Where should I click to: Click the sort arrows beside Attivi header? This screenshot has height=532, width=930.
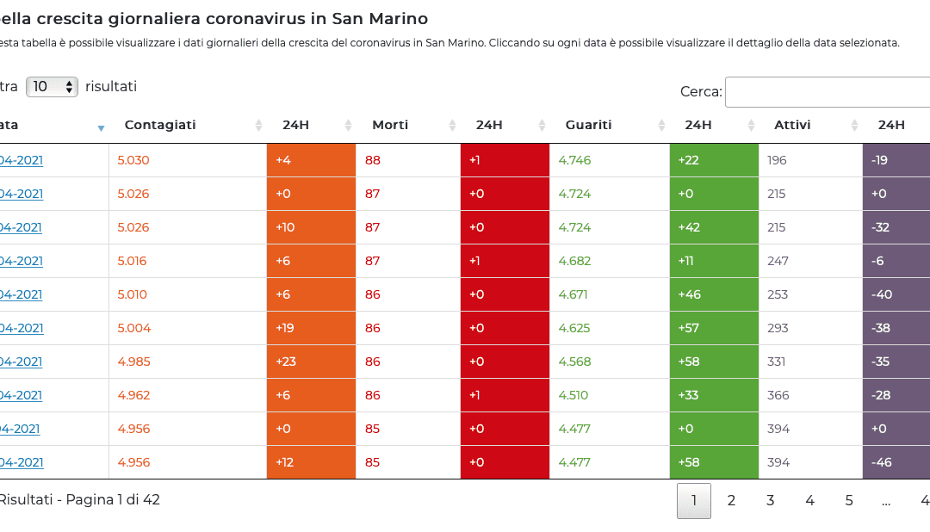(x=854, y=126)
